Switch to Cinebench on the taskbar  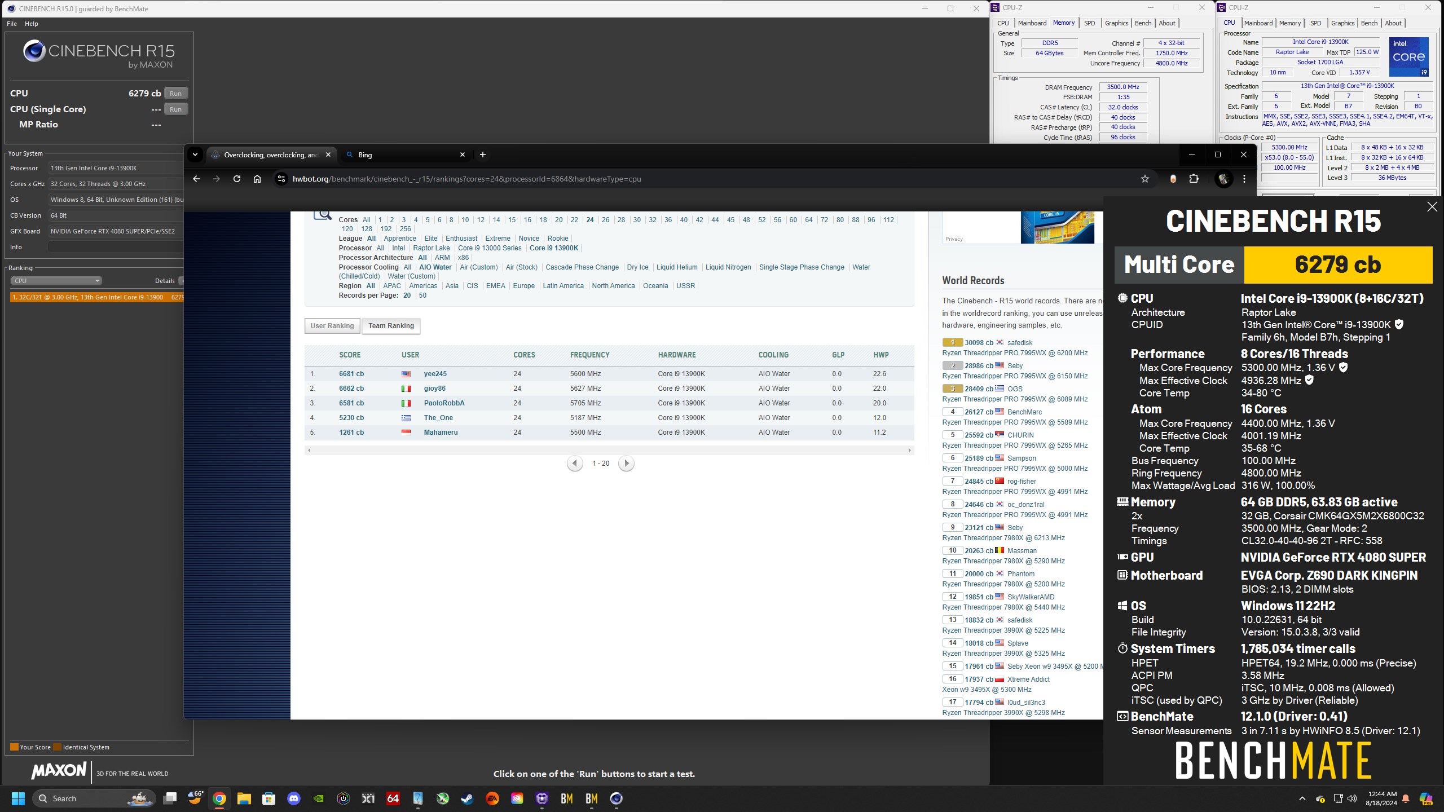[617, 798]
